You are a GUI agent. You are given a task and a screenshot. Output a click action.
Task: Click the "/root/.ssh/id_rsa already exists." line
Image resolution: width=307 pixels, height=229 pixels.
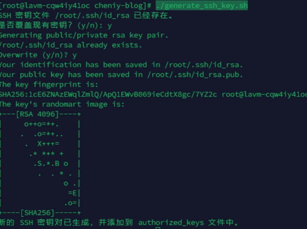[71, 45]
